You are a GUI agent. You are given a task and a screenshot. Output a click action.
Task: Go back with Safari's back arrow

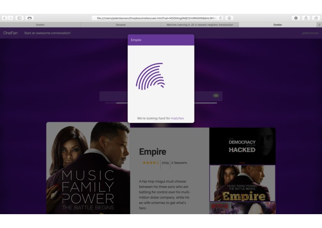[5, 18]
